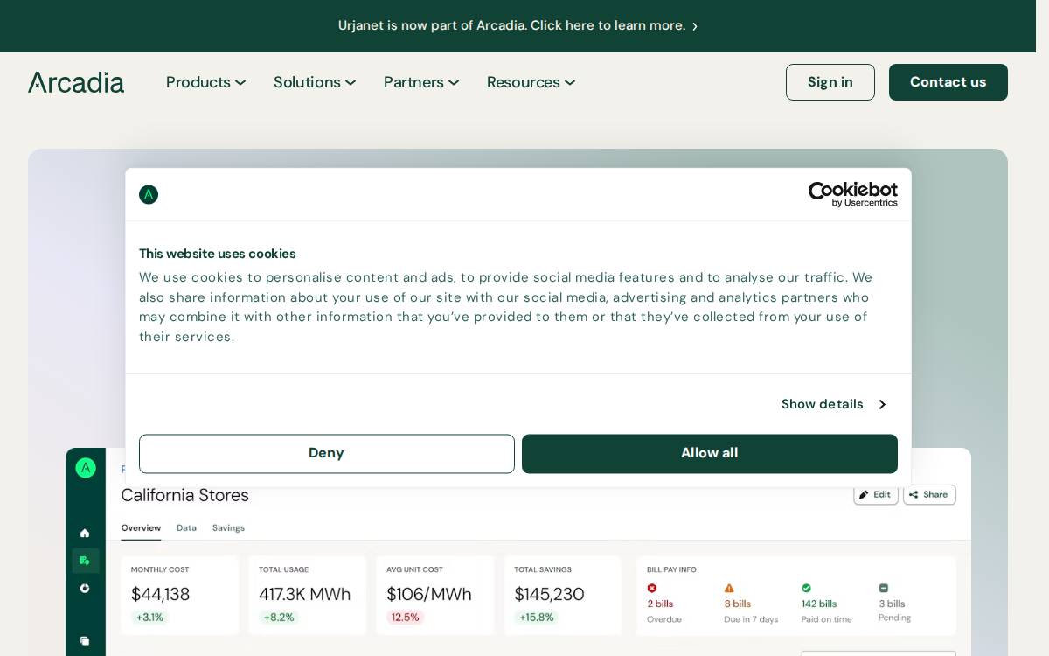Select the Overview tab
The height and width of the screenshot is (656, 1049).
tap(141, 528)
